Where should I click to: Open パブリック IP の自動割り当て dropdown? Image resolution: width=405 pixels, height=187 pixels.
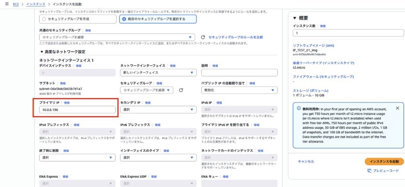click(x=239, y=90)
